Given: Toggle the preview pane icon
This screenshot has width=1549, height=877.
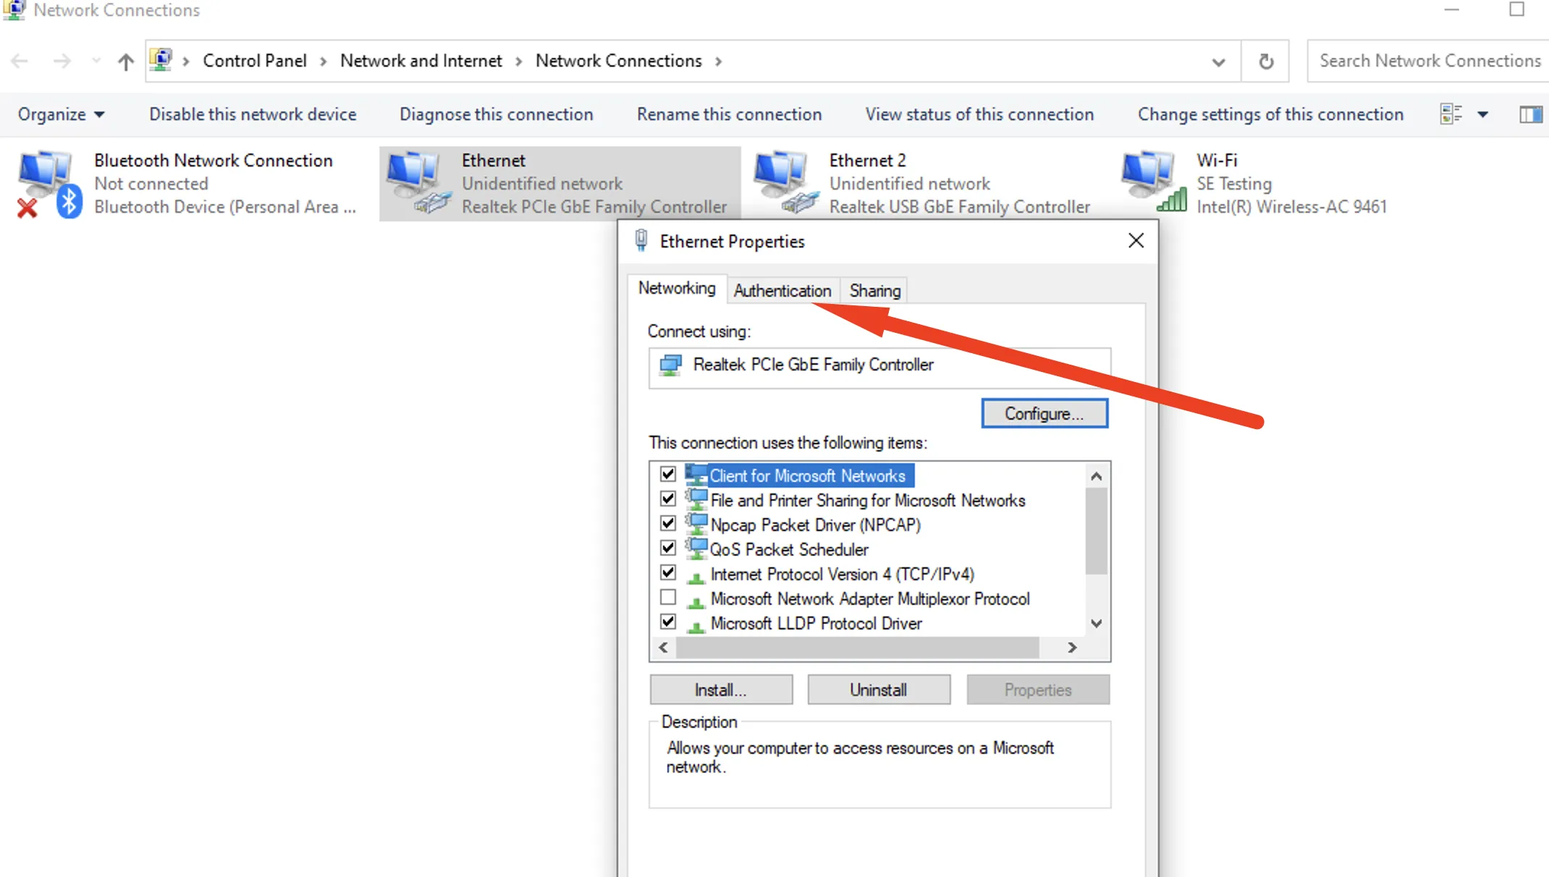Looking at the screenshot, I should 1530,114.
